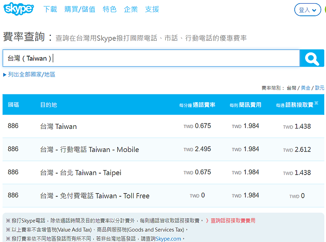
Task: Click SMS fee TWD 1.984 in Mobile row
Action: tap(245, 149)
